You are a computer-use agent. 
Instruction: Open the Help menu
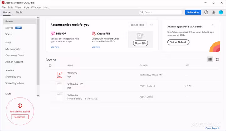pos(46,7)
